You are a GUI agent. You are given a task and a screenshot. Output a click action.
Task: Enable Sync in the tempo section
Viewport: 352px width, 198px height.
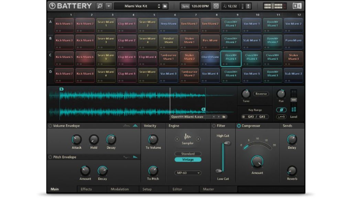tap(185, 5)
